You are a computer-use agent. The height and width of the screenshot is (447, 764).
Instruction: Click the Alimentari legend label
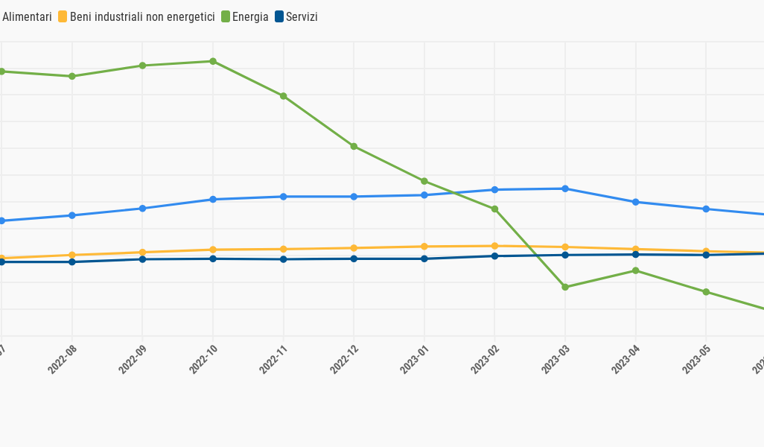pyautogui.click(x=27, y=16)
